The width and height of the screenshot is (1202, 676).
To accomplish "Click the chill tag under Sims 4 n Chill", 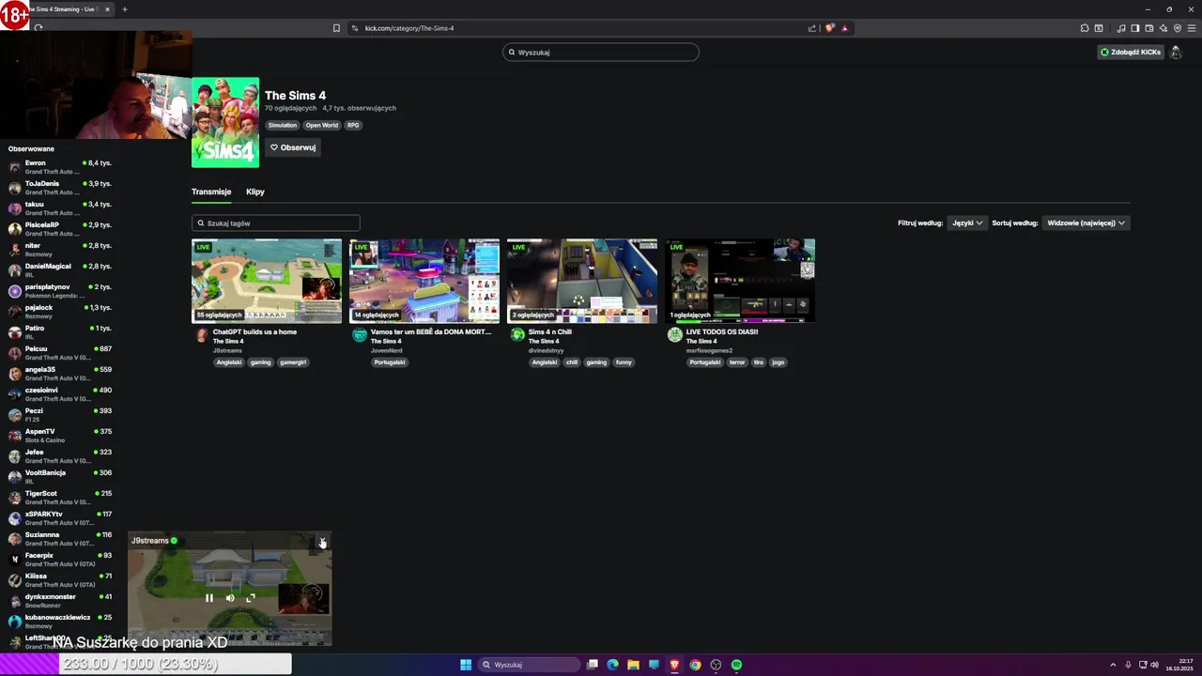I will [x=571, y=362].
